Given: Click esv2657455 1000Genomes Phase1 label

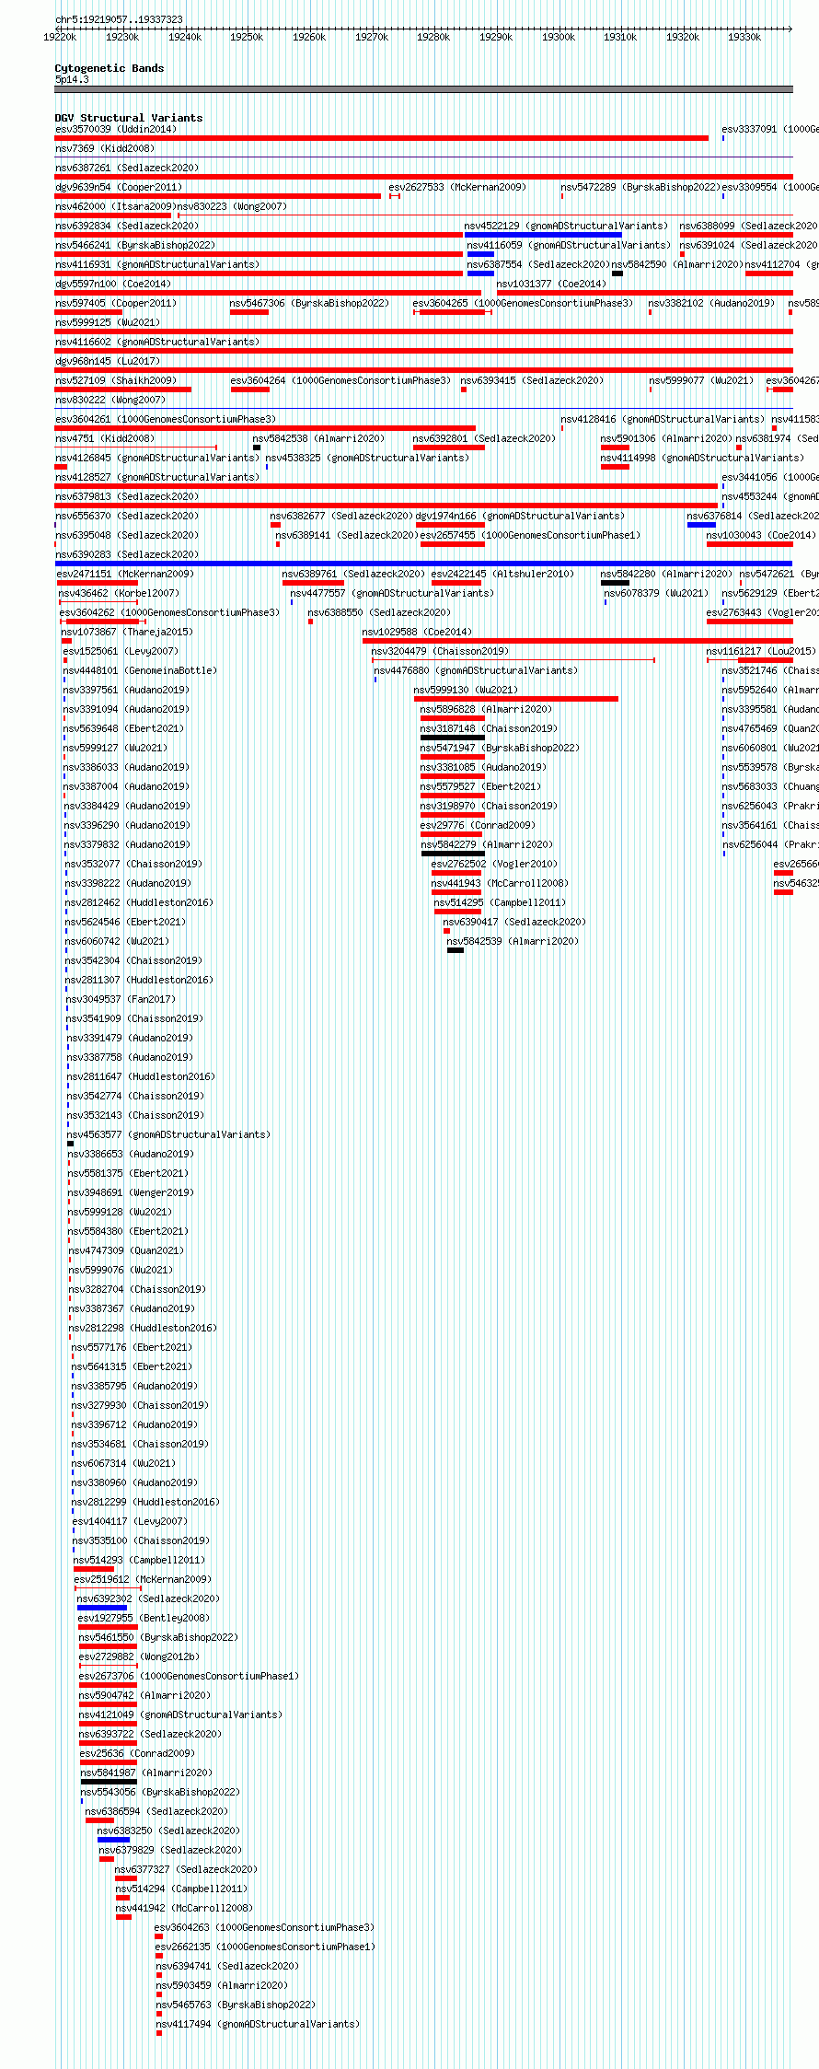Looking at the screenshot, I should pyautogui.click(x=531, y=535).
